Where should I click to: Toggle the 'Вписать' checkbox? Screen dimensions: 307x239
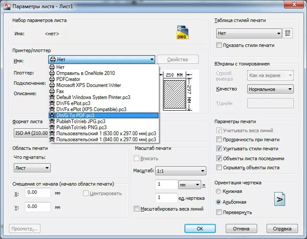[136, 158]
